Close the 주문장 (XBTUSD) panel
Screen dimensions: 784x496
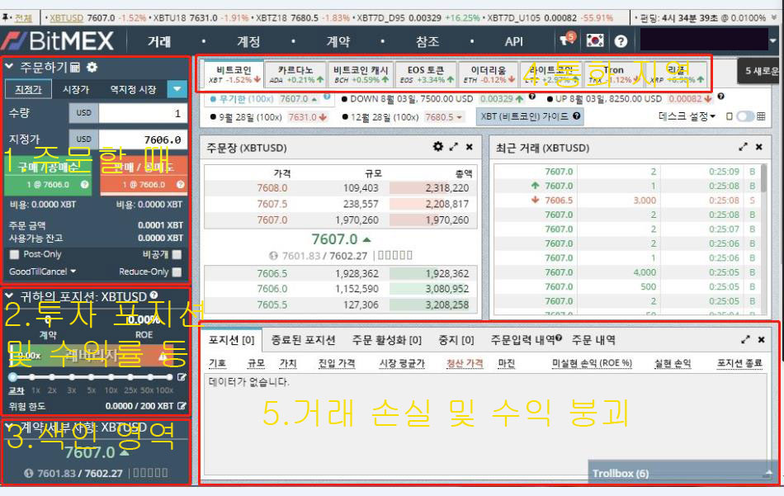pos(470,147)
